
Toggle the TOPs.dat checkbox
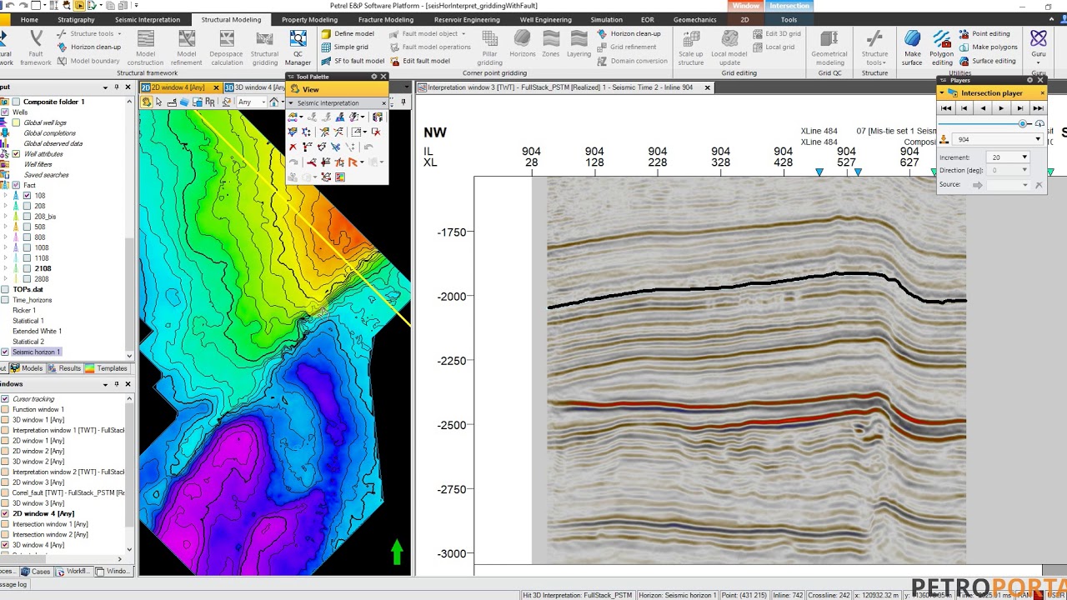pos(5,289)
